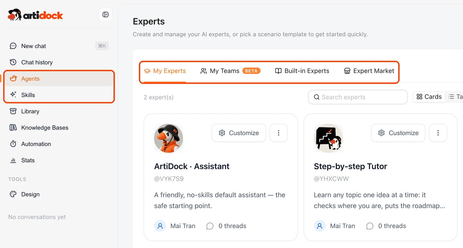Click the Knowledge Bases books icon

pyautogui.click(x=13, y=128)
